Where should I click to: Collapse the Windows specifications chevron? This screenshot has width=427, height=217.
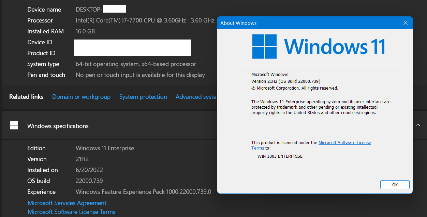(418, 125)
